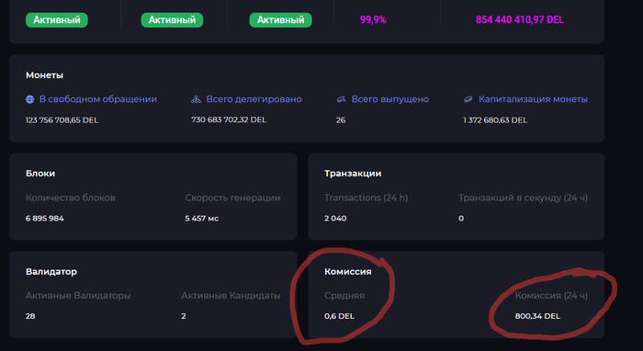Select the 854 440 410,97 DEL total

(x=520, y=19)
